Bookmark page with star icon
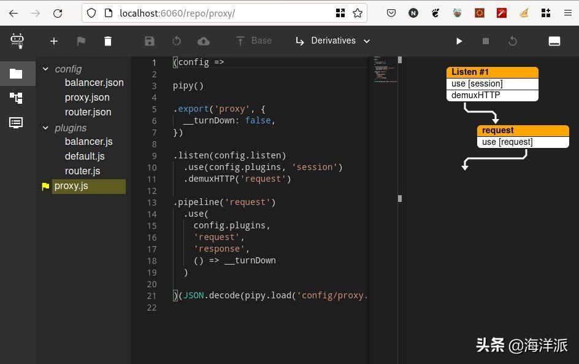Image resolution: width=579 pixels, height=364 pixels. point(358,14)
